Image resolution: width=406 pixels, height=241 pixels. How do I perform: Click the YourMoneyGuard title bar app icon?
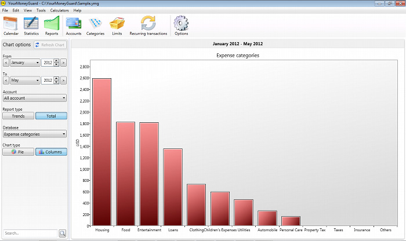click(3, 3)
